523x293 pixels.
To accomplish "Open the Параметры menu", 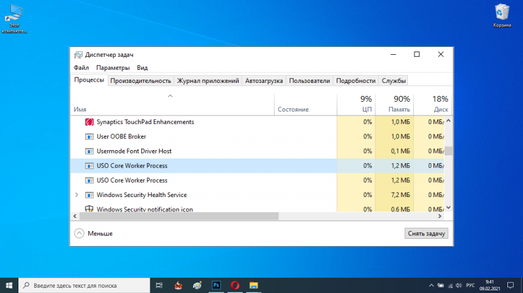I will coord(112,68).
